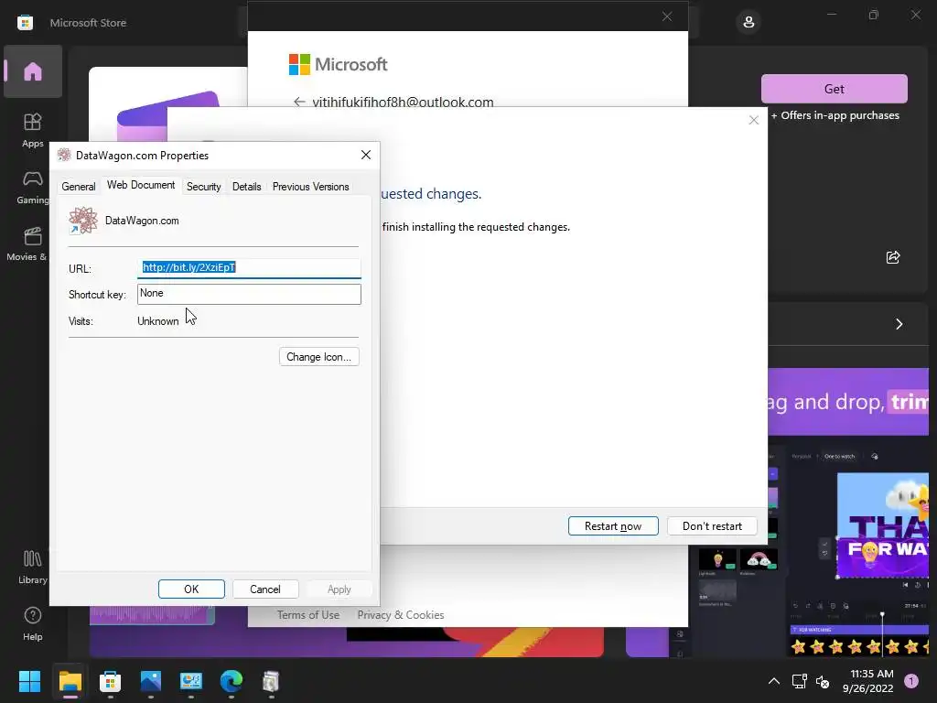Click the back arrow beside the email address
This screenshot has width=937, height=703.
[299, 103]
